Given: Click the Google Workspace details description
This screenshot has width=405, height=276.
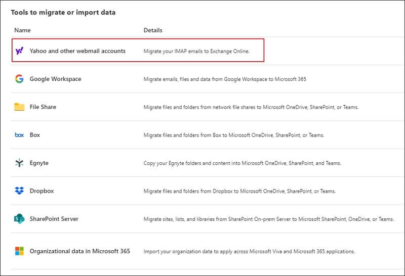Looking at the screenshot, I should tap(225, 79).
